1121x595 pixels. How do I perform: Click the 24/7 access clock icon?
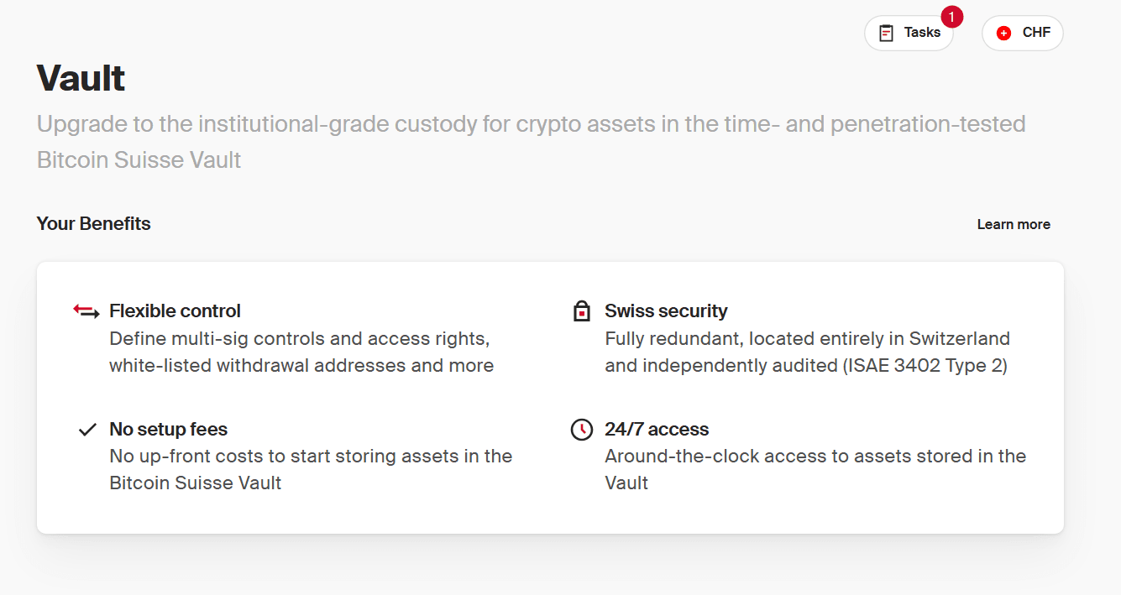[x=581, y=430]
